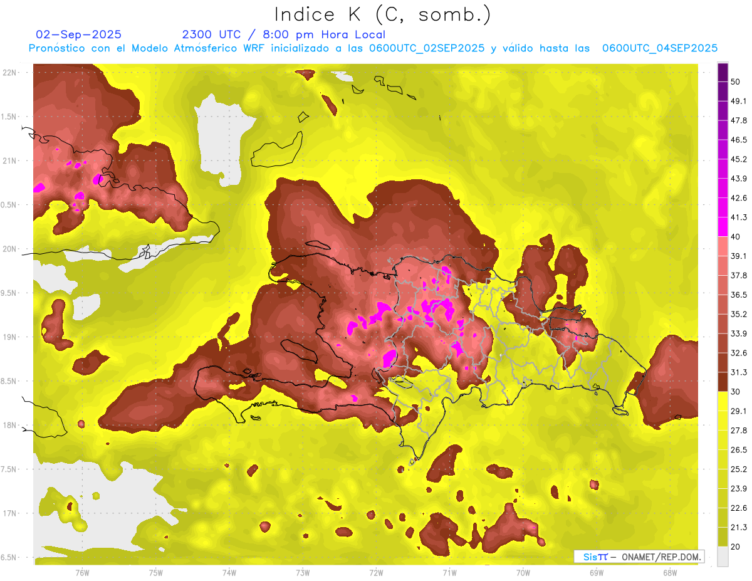Click the dark brown swatch between 30 and 31.3
The width and height of the screenshot is (752, 581).
[723, 382]
